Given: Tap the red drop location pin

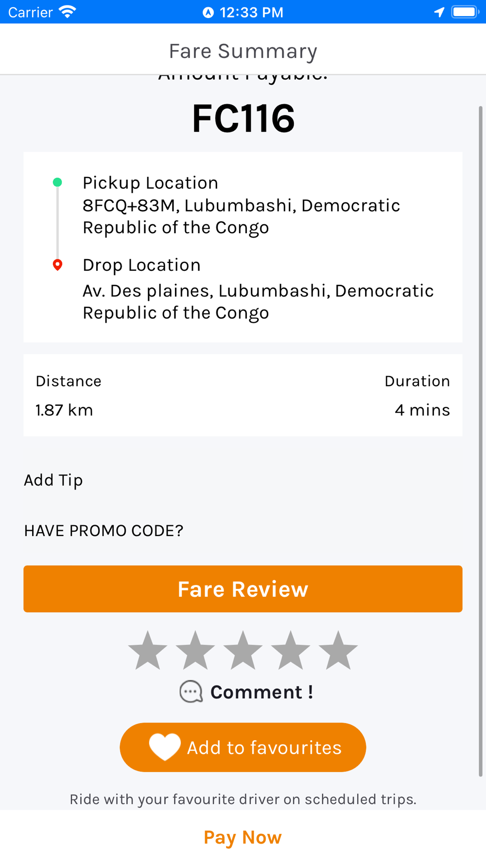Looking at the screenshot, I should click(x=57, y=265).
